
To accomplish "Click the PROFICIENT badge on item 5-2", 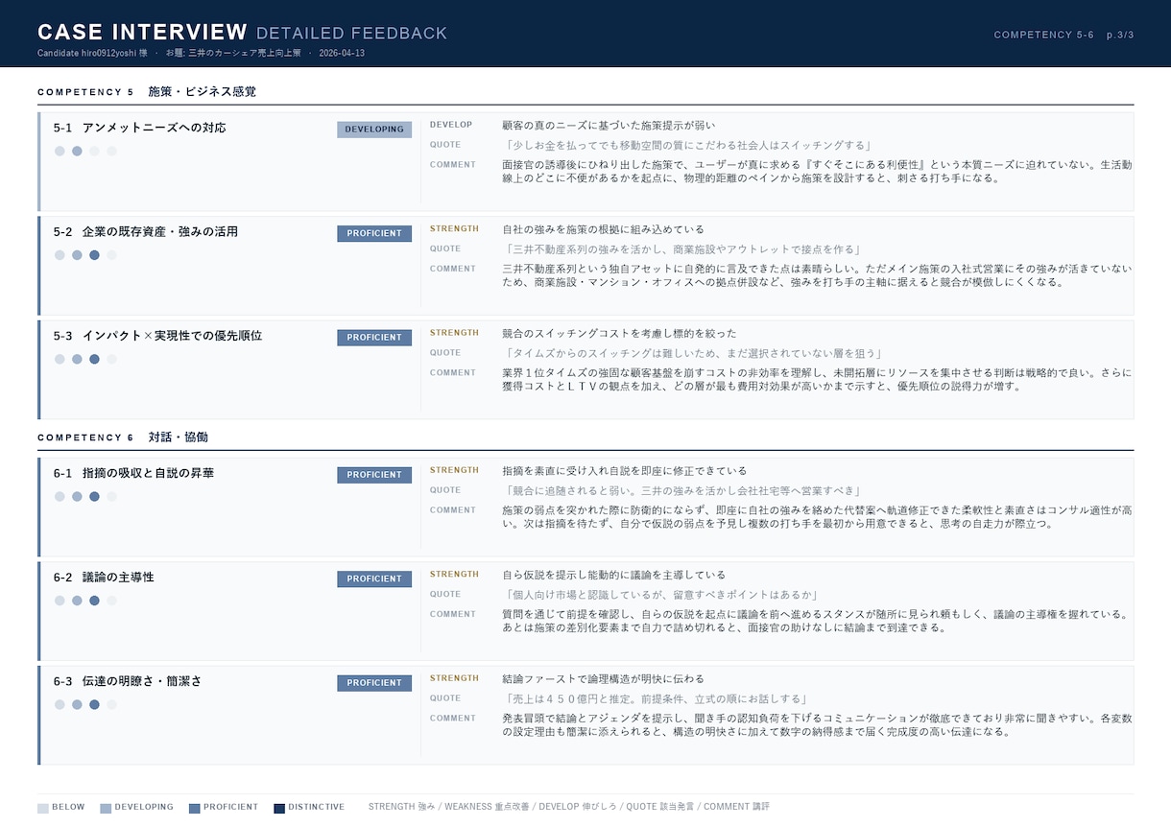I will (x=374, y=234).
